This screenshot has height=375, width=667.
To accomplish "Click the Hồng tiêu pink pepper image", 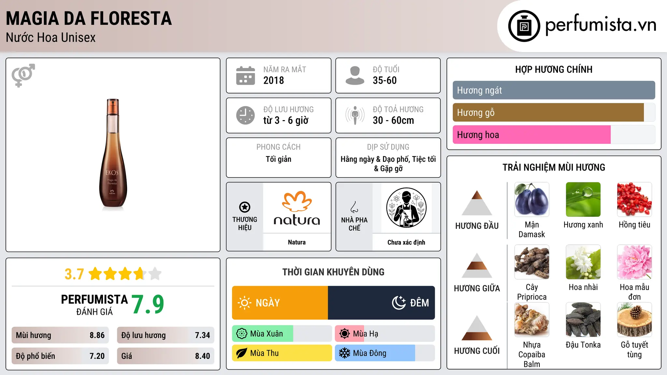I will tap(634, 200).
